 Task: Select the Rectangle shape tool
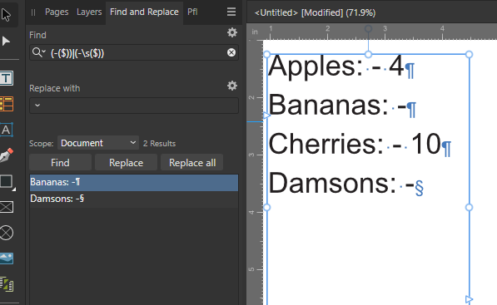(x=7, y=181)
